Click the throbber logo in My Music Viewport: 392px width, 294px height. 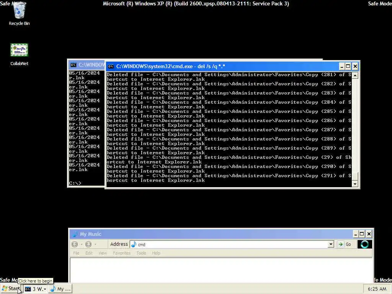point(364,244)
